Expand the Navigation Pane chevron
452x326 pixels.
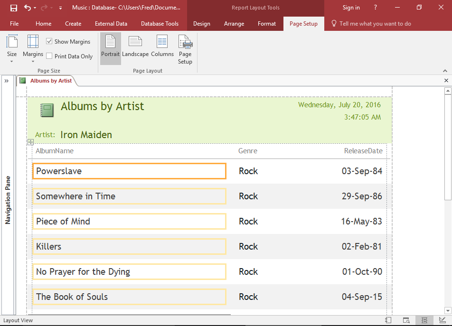[7, 81]
